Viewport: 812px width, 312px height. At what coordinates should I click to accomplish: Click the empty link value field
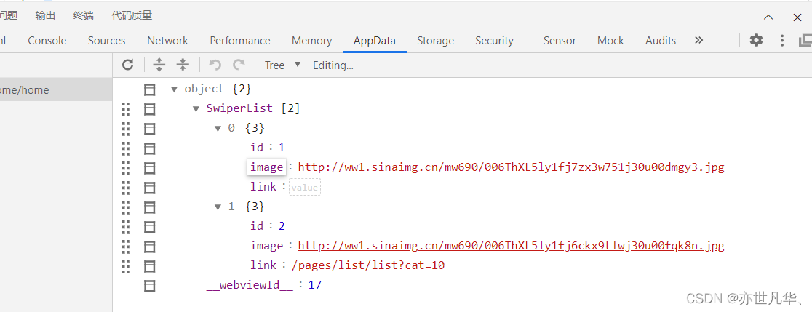click(x=304, y=188)
